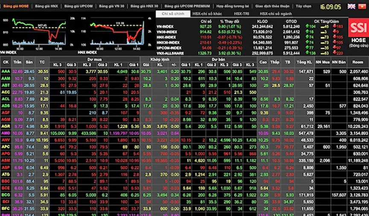Image resolution: width=369 pixels, height=216 pixels.
Task: Open the Bảng giá HNX tab
Action: [46, 6]
